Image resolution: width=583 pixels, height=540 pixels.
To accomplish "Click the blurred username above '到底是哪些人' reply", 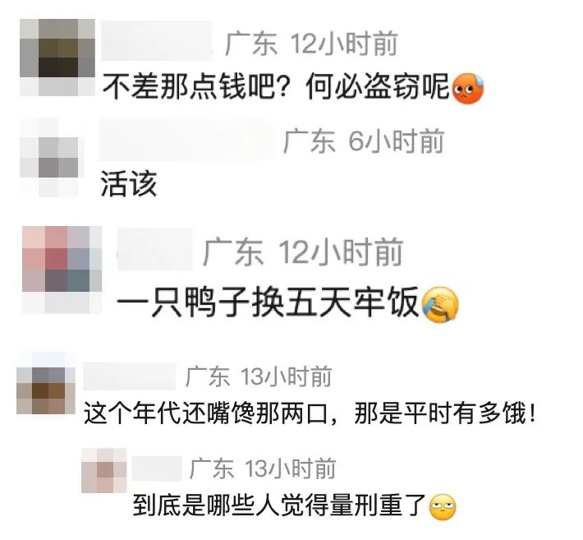I will (157, 468).
